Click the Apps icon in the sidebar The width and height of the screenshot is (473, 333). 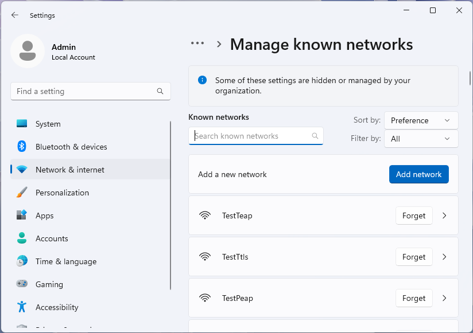(21, 216)
